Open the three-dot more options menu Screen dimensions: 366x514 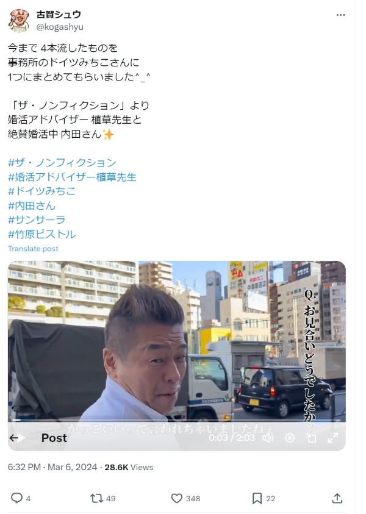pos(340,15)
